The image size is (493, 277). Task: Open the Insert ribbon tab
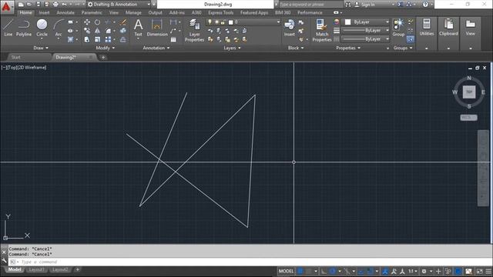45,12
